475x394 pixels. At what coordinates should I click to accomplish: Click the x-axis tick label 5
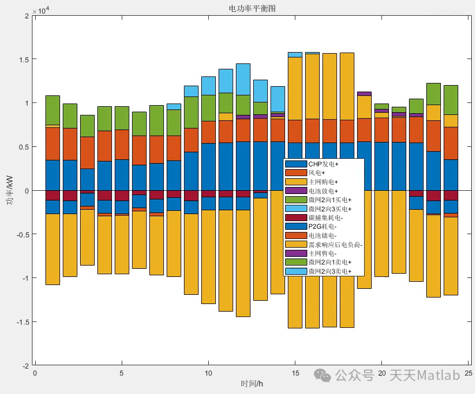[122, 373]
